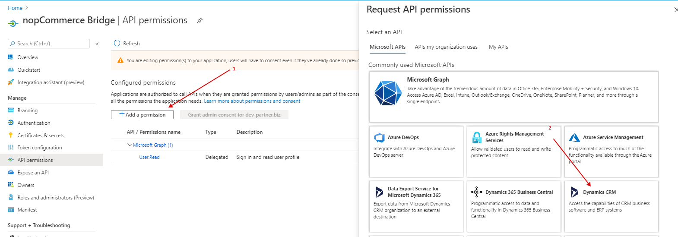
Task: Click the Microsoft Graph polyhedron logo
Action: pos(388,93)
